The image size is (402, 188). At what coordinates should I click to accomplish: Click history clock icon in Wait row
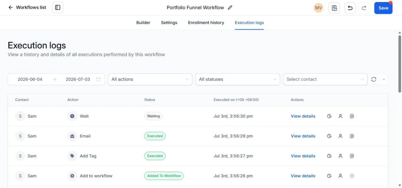click(x=329, y=116)
